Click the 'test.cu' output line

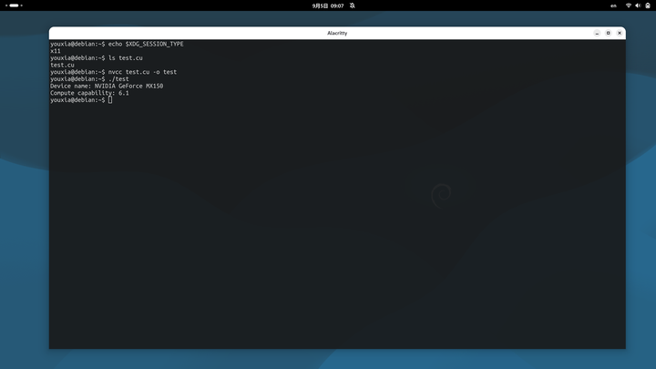pos(62,65)
